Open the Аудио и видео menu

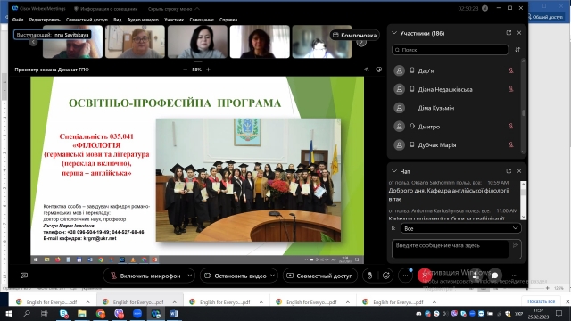pos(143,20)
